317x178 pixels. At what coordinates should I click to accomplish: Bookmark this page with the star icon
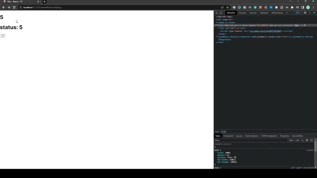[x=227, y=8]
